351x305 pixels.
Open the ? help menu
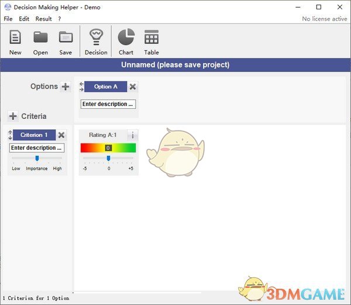[59, 19]
